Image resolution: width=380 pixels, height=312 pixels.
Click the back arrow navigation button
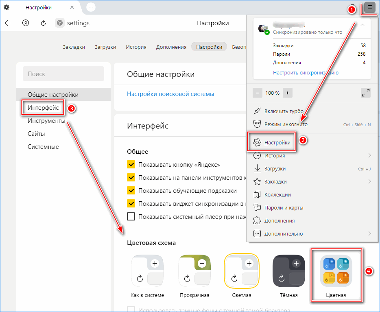(x=8, y=23)
